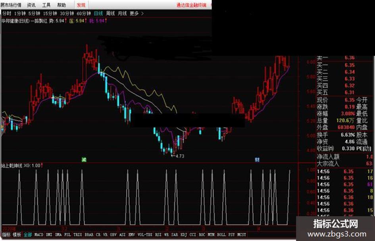Switch indicator to FSL
375x241 pixels.
point(68,235)
